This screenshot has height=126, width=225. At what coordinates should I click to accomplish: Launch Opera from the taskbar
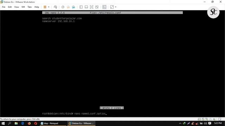tap(36, 123)
